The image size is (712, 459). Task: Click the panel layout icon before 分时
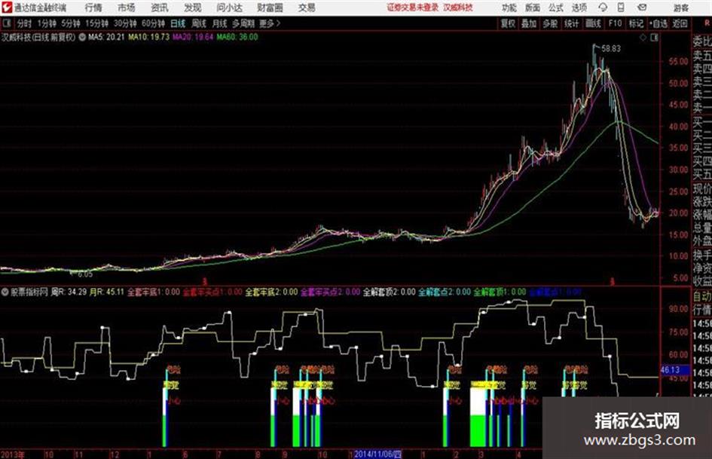point(6,23)
